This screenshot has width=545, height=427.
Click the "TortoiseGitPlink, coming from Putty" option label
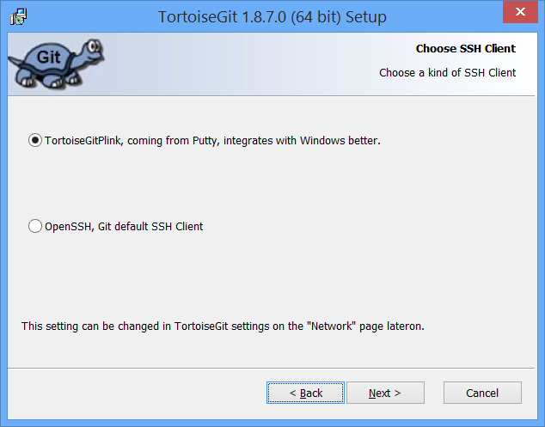pyautogui.click(x=212, y=141)
